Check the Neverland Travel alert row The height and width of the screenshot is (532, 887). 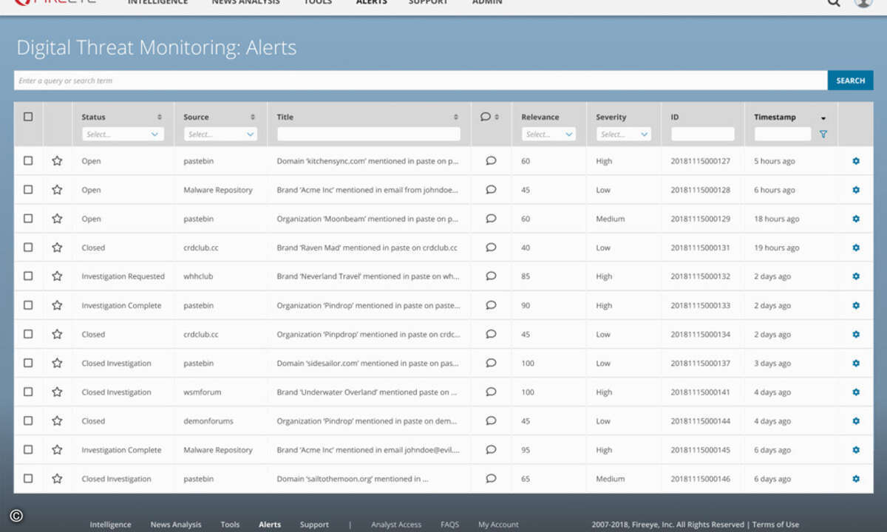pyautogui.click(x=28, y=276)
